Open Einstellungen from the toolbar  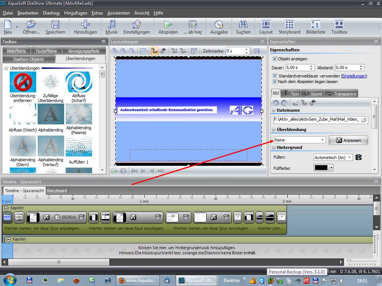pyautogui.click(x=137, y=25)
